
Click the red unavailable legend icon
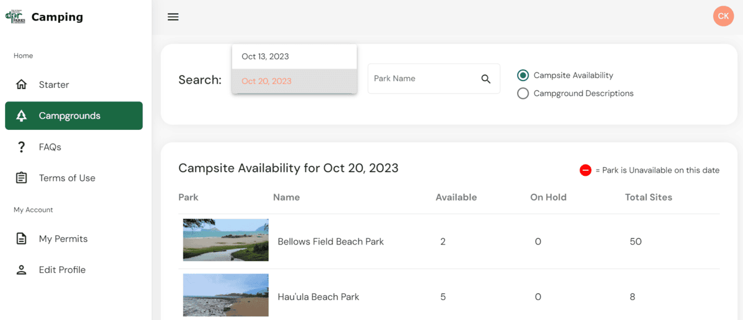585,170
